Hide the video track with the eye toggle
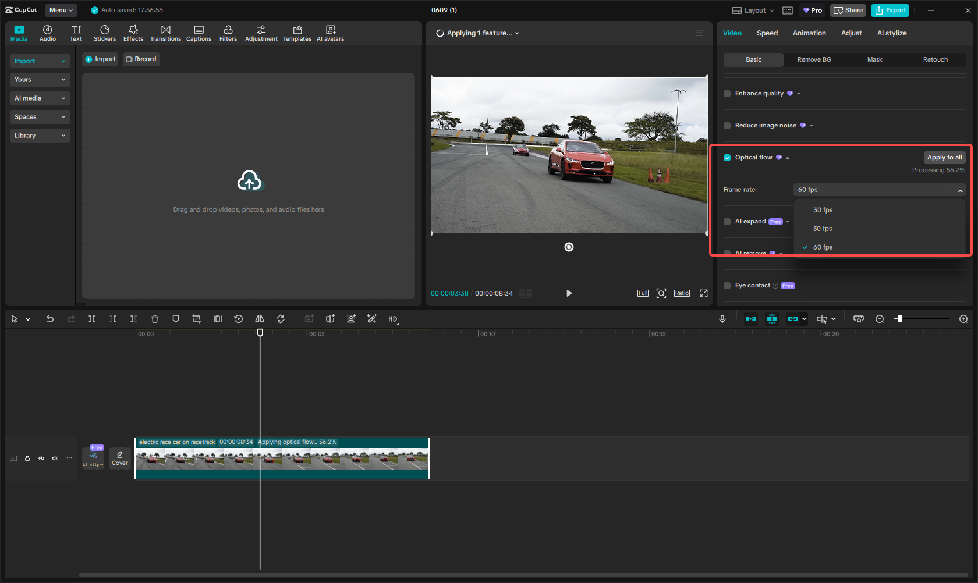978x583 pixels. (41, 458)
